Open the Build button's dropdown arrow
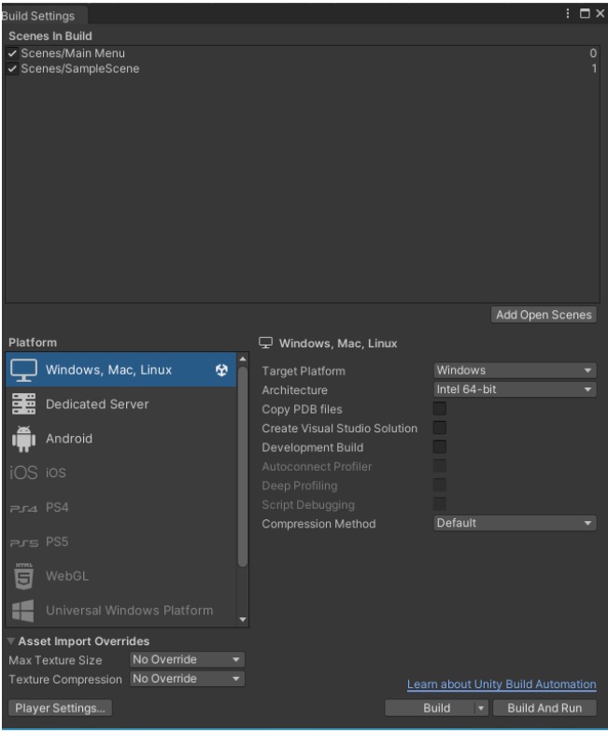This screenshot has height=733, width=608. (x=481, y=708)
